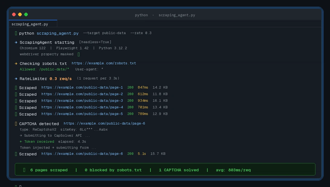Click the checkmark after webdriver property masked
The height and width of the screenshot is (187, 330).
coord(79,54)
